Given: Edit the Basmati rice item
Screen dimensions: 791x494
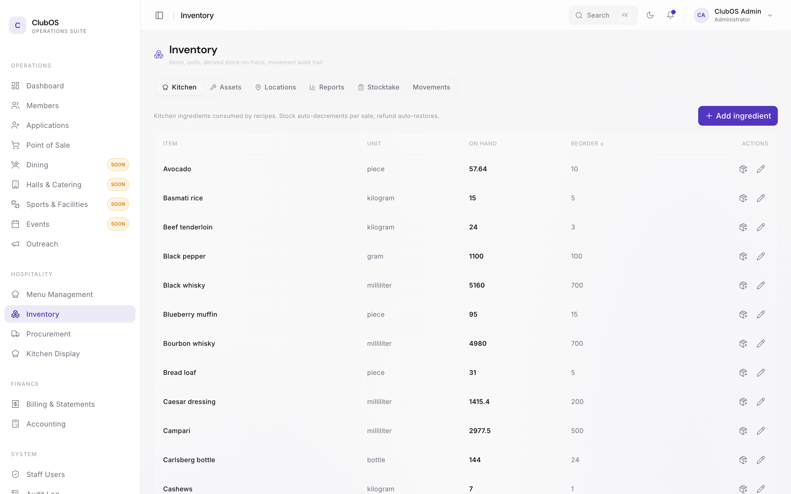Looking at the screenshot, I should tap(761, 198).
